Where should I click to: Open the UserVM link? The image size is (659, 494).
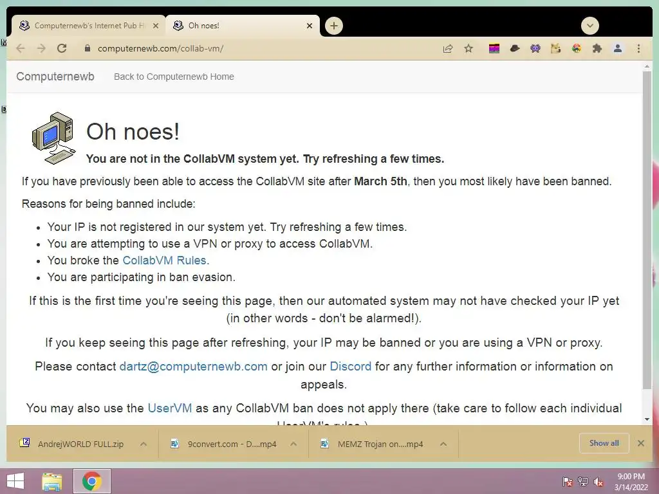tap(170, 408)
